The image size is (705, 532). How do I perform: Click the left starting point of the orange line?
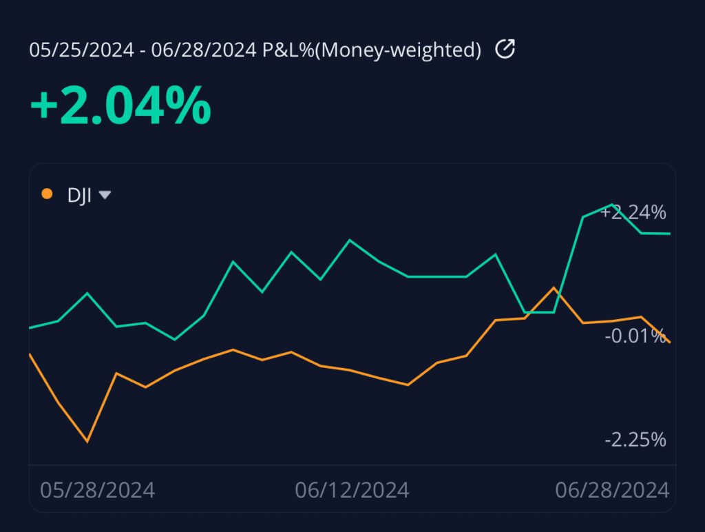click(x=30, y=354)
